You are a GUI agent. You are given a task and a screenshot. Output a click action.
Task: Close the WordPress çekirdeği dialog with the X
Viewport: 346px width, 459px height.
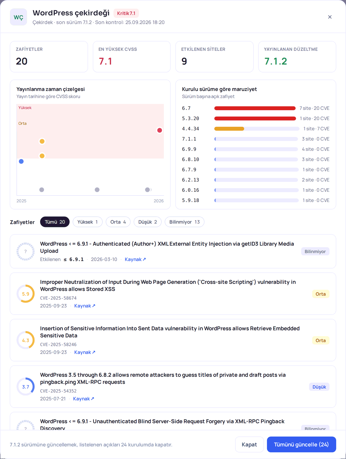tap(330, 17)
